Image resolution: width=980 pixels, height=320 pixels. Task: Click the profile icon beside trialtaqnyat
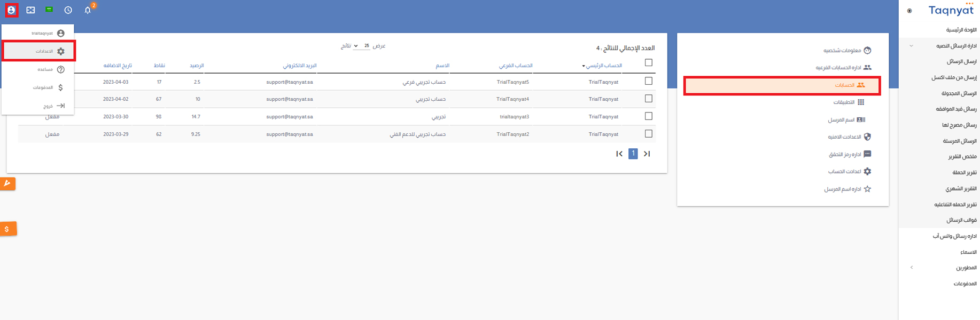[x=61, y=33]
